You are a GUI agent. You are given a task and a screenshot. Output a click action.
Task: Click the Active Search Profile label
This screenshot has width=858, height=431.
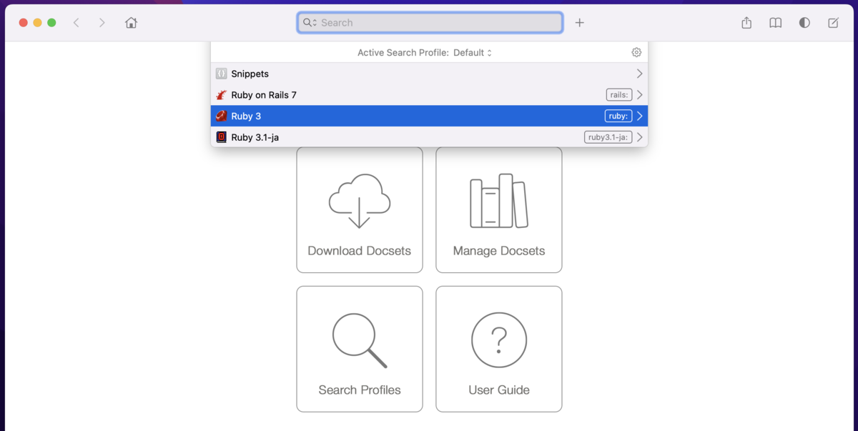click(x=403, y=53)
